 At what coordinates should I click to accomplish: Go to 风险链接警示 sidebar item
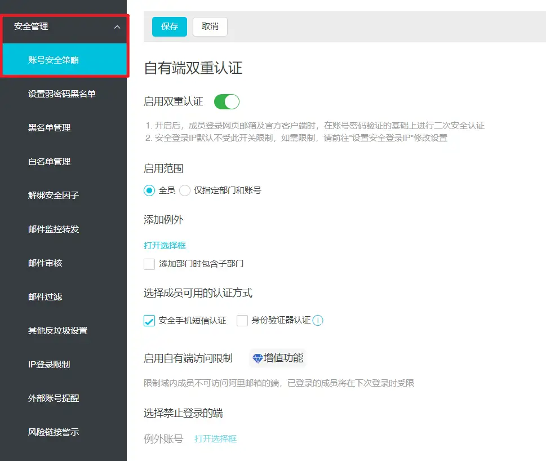tap(54, 432)
